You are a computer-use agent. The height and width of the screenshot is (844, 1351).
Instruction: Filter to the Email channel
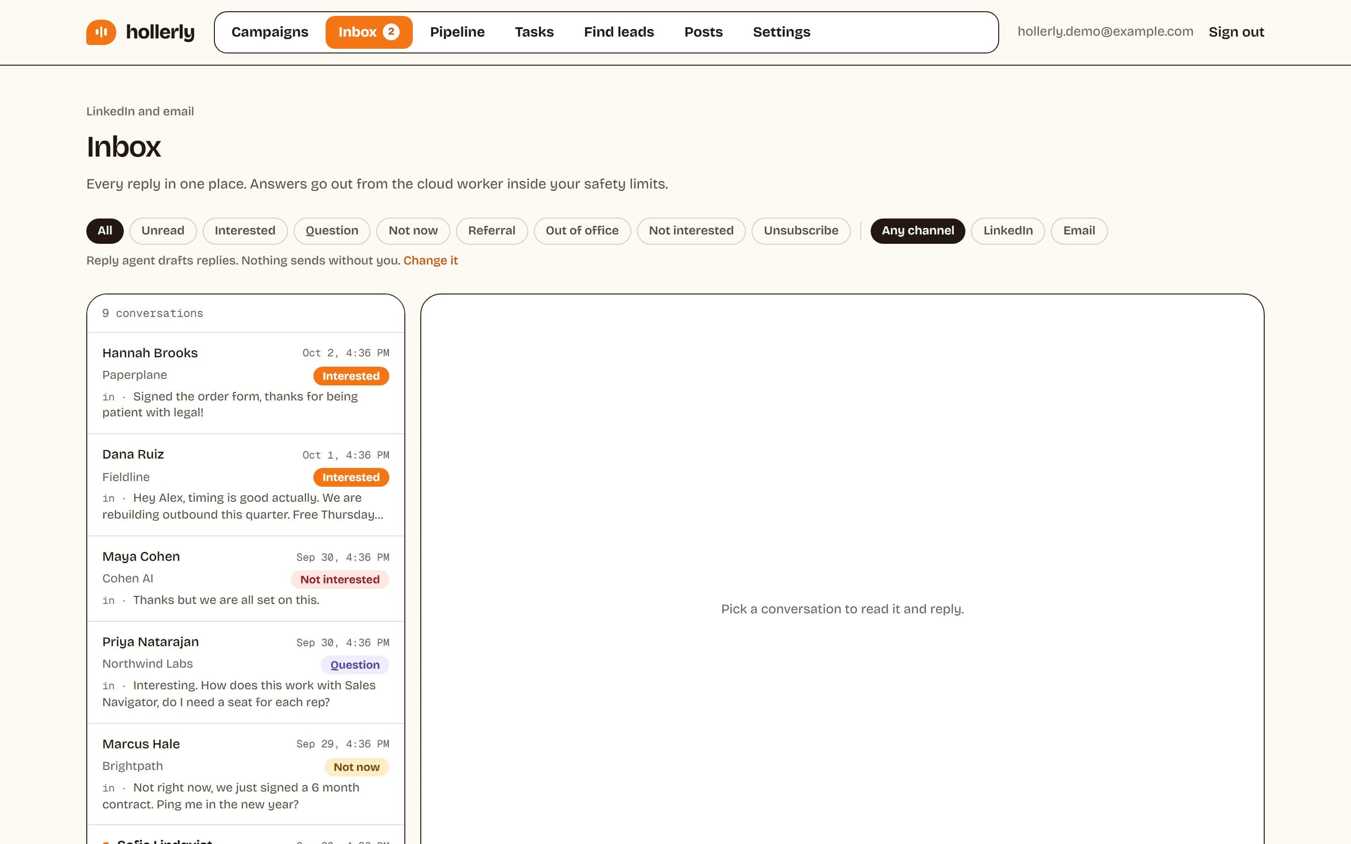[x=1078, y=231]
